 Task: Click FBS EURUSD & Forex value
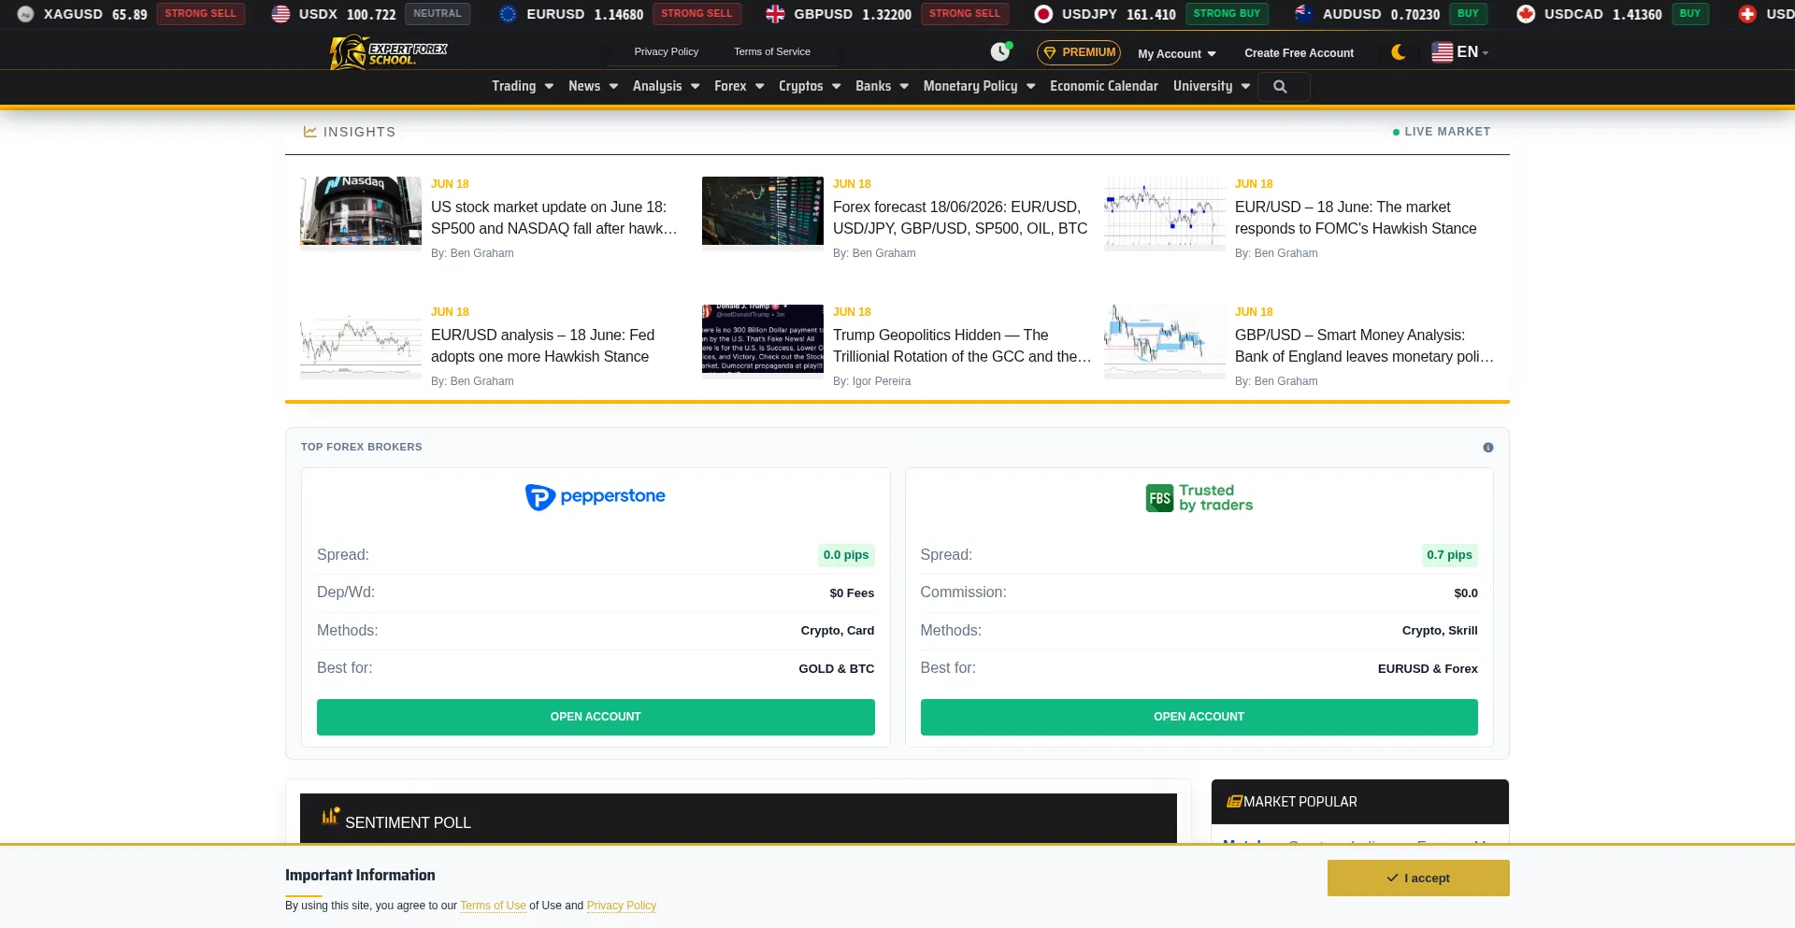[1428, 669]
